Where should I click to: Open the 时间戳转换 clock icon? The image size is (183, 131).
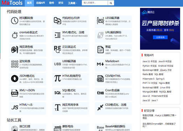[15, 21]
